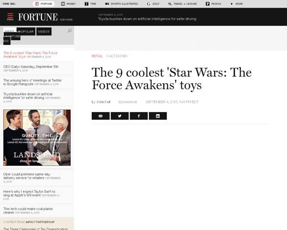Screen dimensions: 287x230
Task: Click the Fortune logo in header
Action: click(37, 17)
